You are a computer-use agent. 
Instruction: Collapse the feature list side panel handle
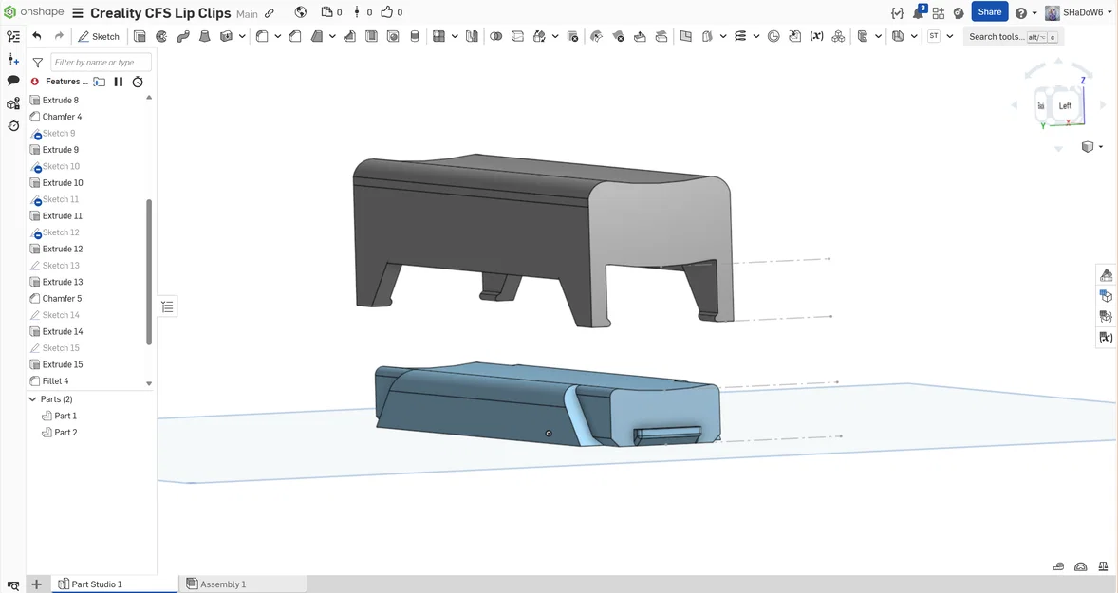(x=167, y=306)
